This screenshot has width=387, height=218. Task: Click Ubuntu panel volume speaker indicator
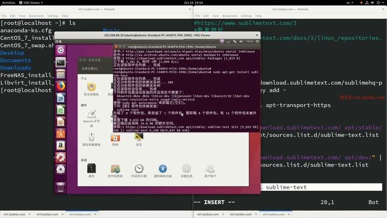pos(241,42)
